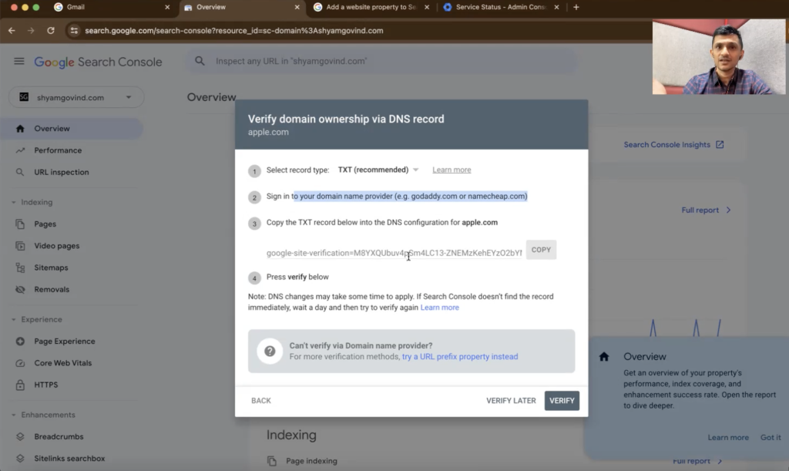Image resolution: width=789 pixels, height=471 pixels.
Task: Collapse the Experience section in sidebar
Action: [x=14, y=319]
